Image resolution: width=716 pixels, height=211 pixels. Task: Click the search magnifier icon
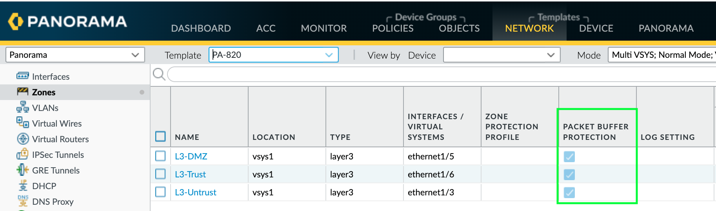(x=159, y=74)
